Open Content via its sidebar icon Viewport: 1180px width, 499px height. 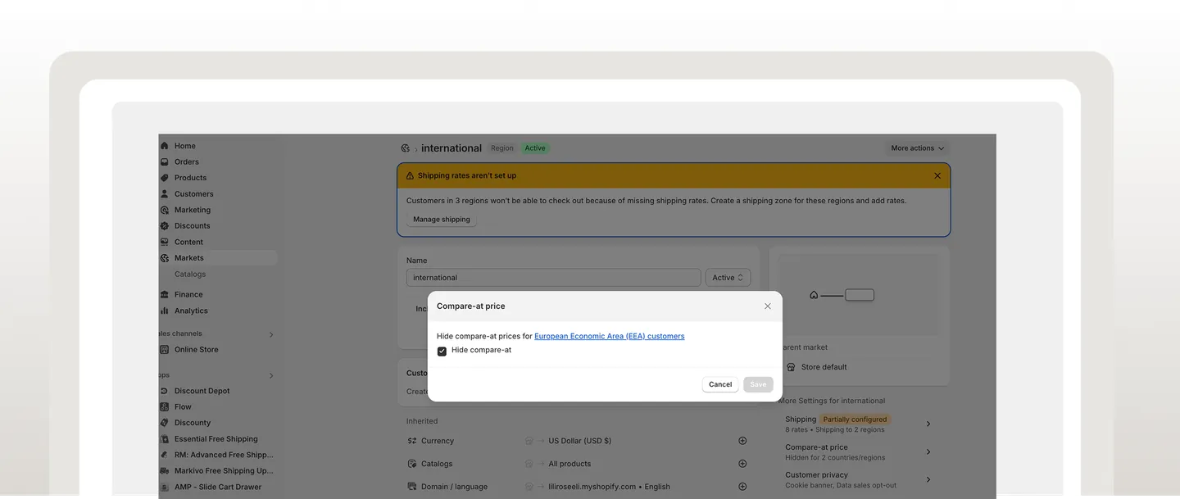[x=165, y=242]
